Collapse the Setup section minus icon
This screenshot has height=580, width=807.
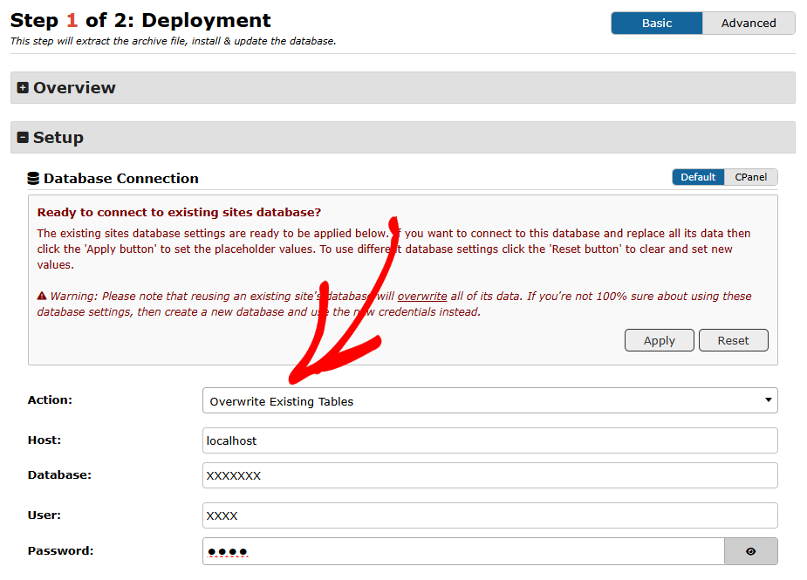[x=23, y=138]
